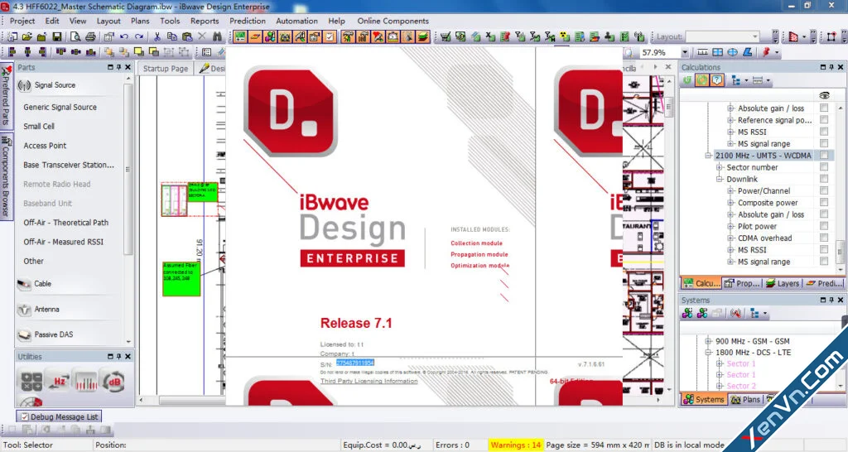The height and width of the screenshot is (452, 848).
Task: Toggle checkbox for Reference signal power row
Action: coord(824,120)
